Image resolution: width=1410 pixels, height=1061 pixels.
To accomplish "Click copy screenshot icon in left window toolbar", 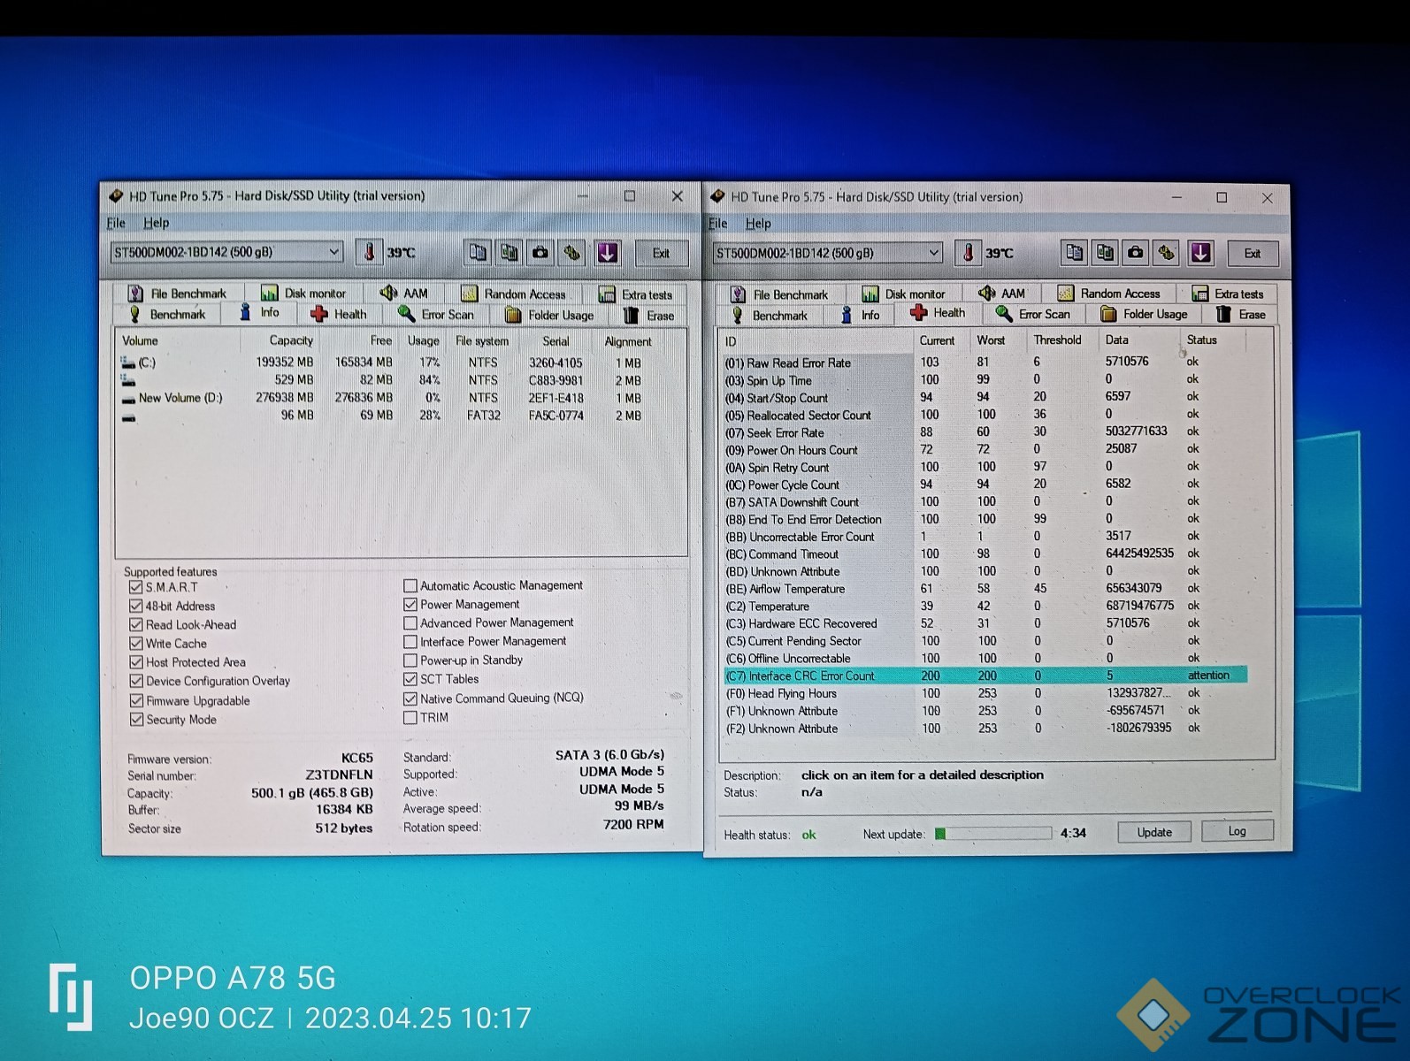I will [x=509, y=253].
